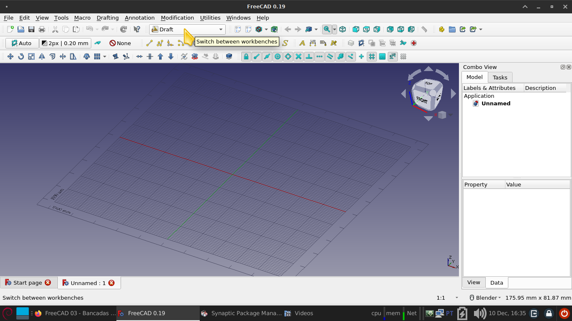Select the Rotate modification tool
The height and width of the screenshot is (321, 572).
click(21, 56)
